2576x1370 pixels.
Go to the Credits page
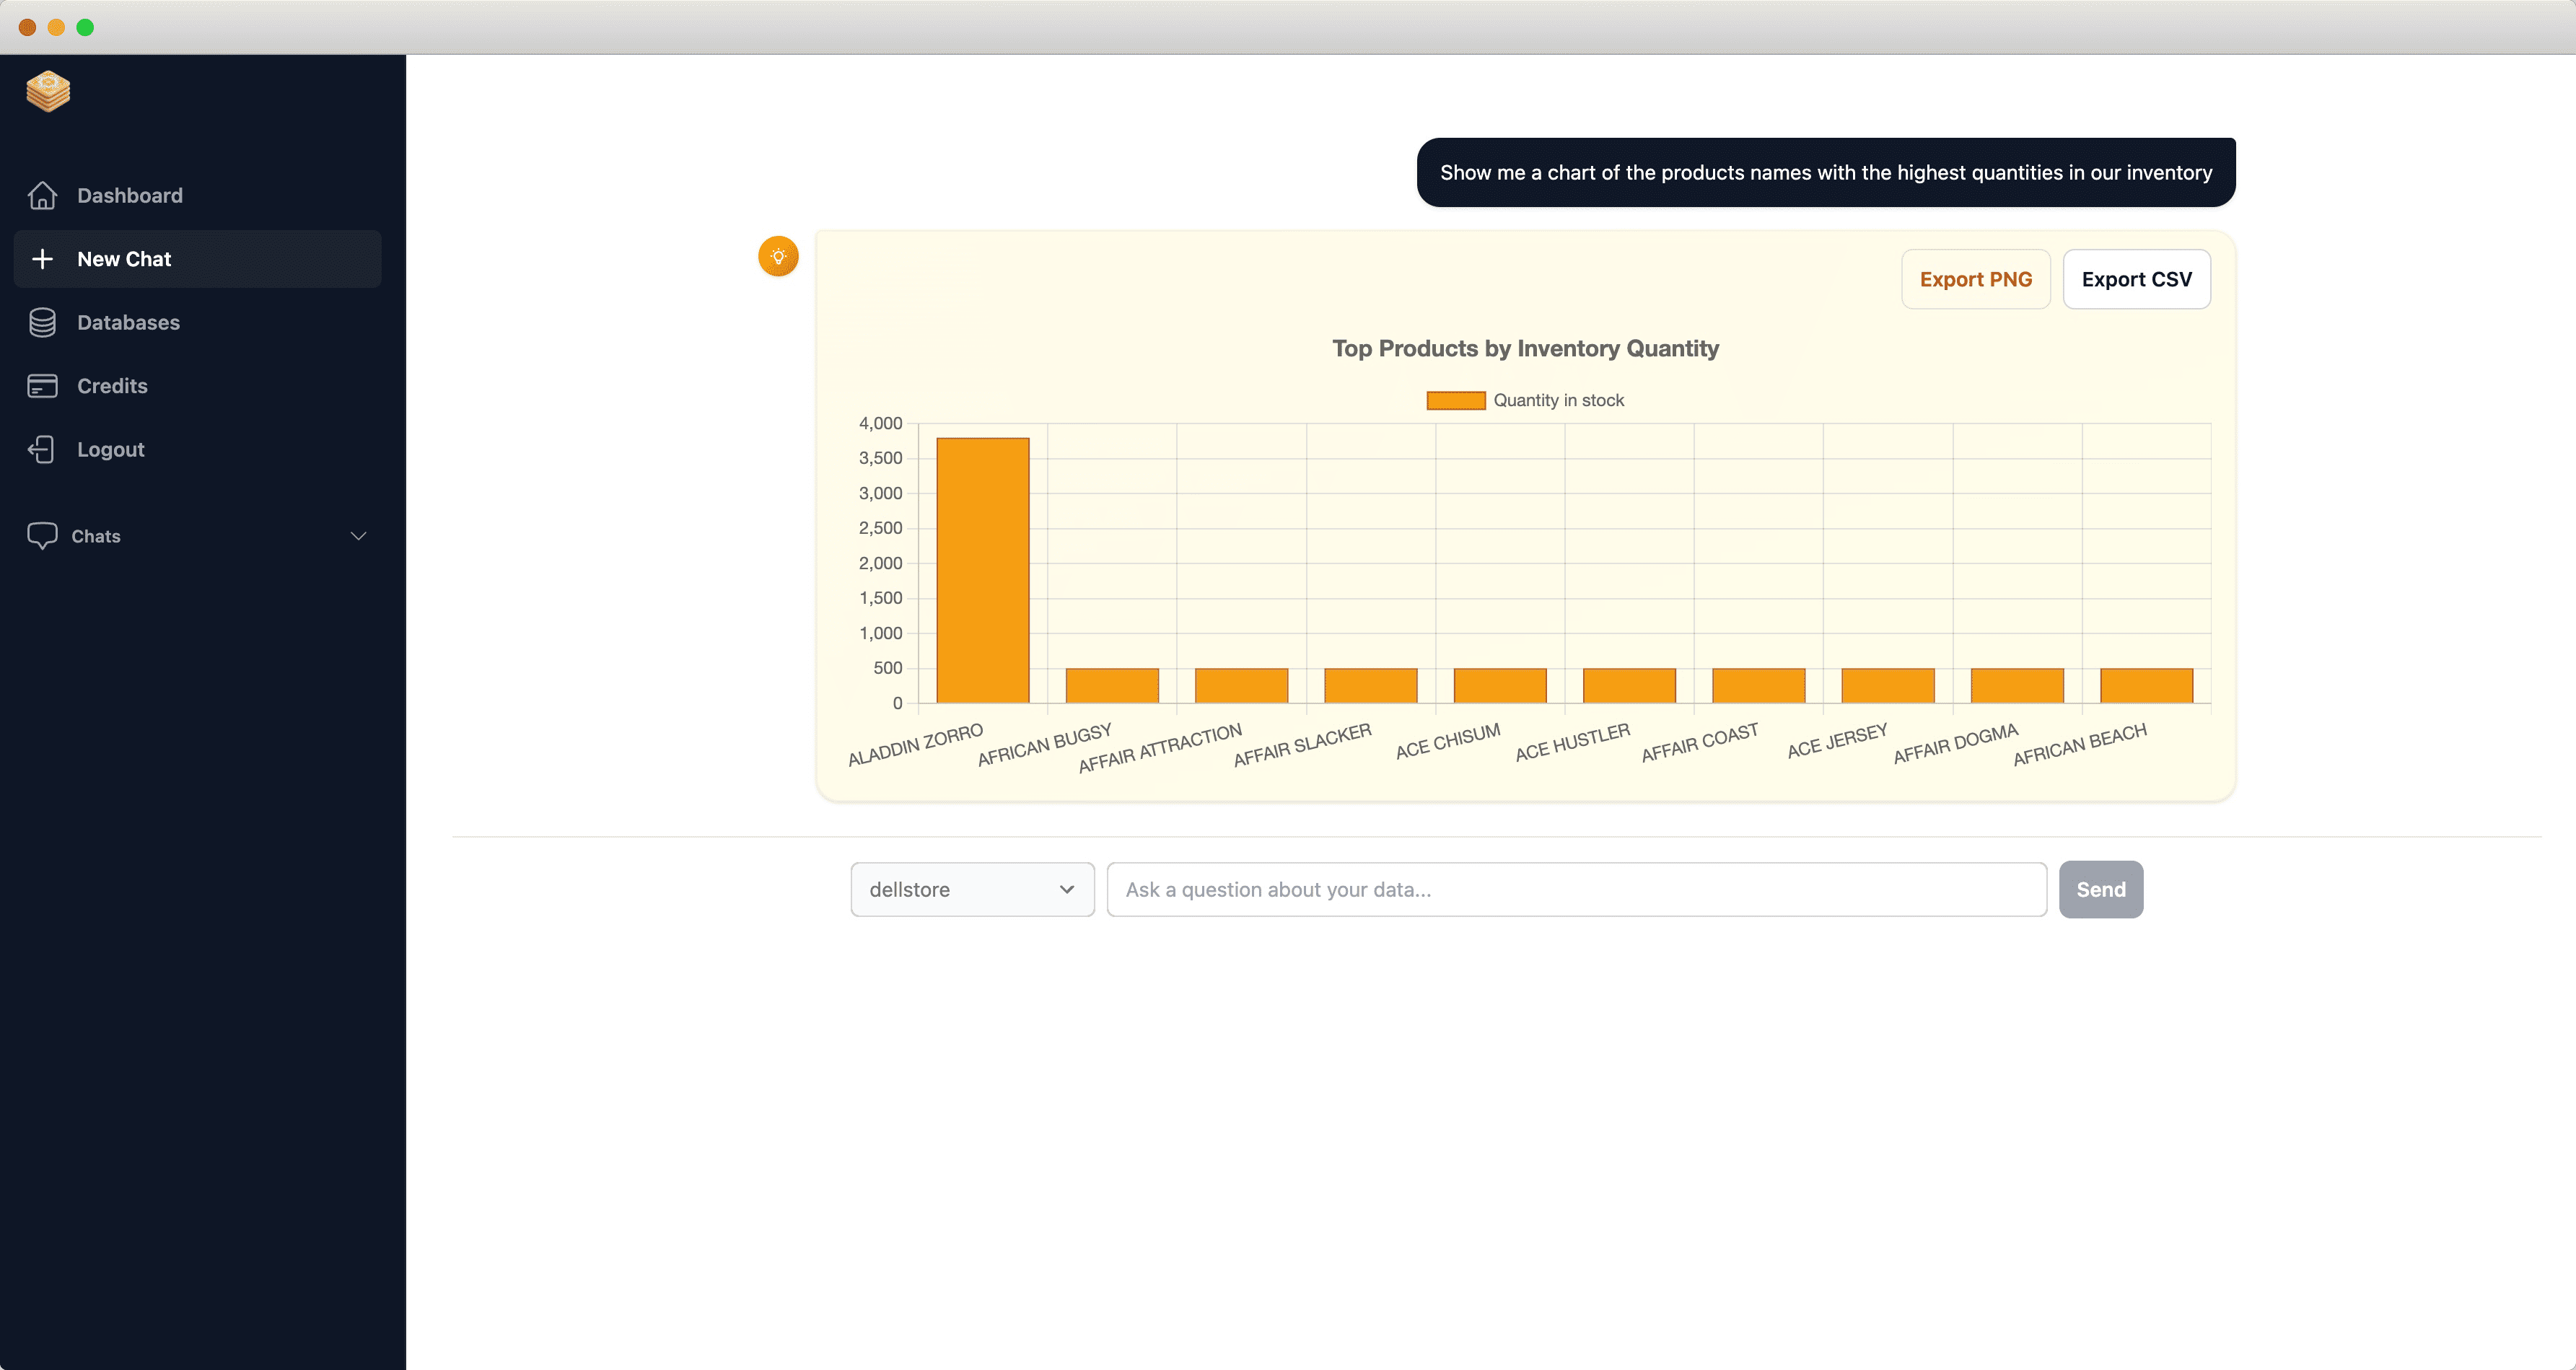[x=112, y=386]
